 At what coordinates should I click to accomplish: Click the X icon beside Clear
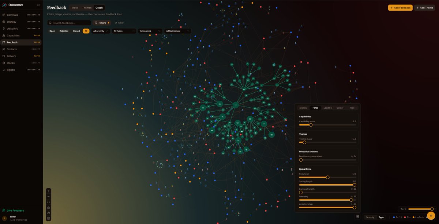[116, 23]
